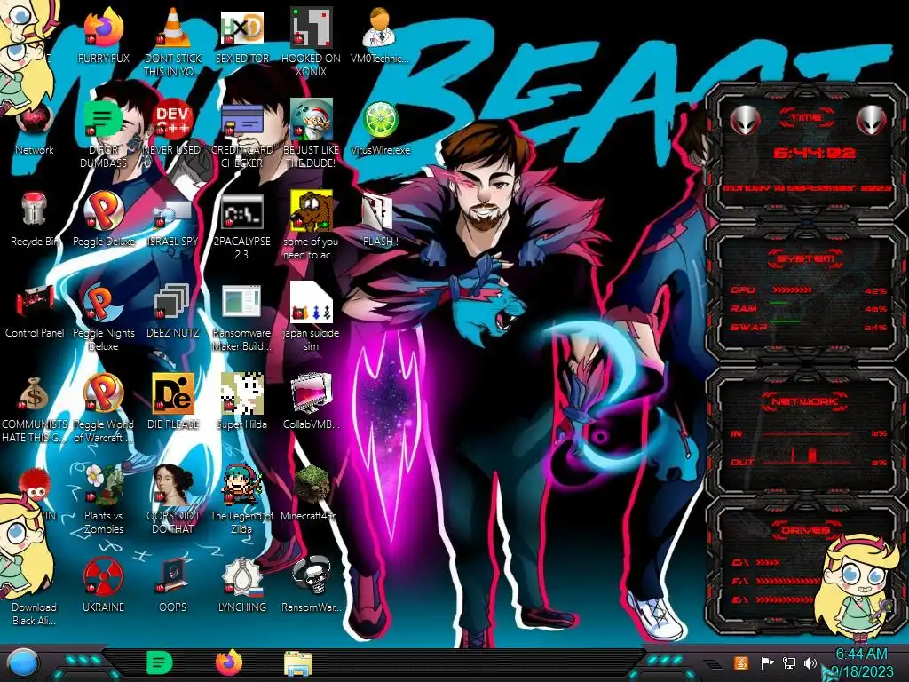Launch Super Hilda shortcut
This screenshot has width=909, height=682.
click(x=241, y=393)
